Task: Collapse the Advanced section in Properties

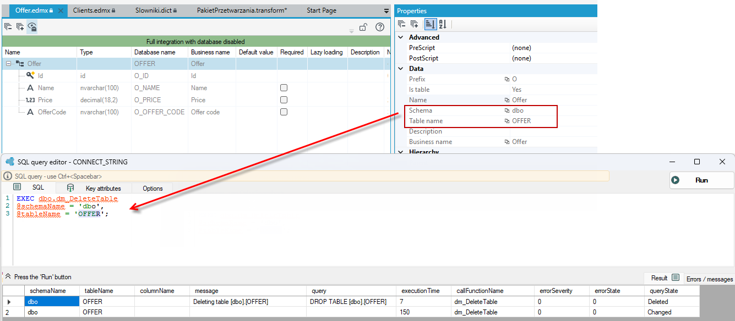Action: (401, 37)
